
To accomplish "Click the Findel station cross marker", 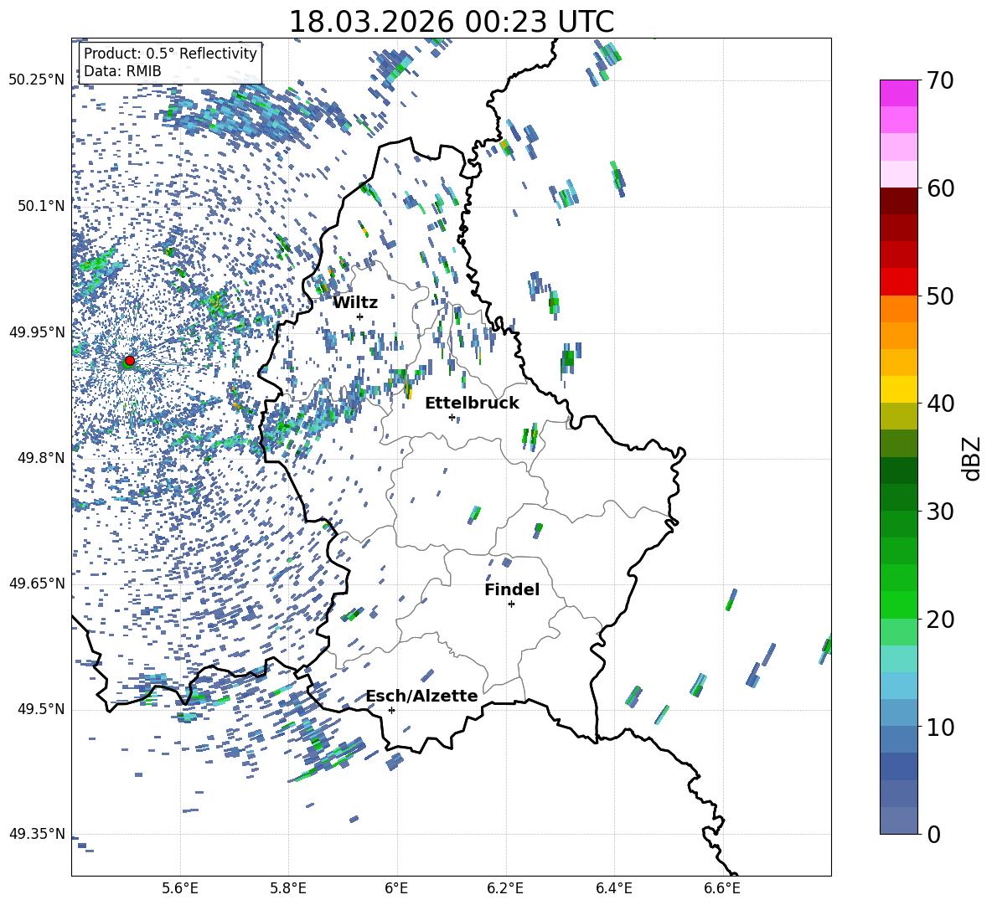I will (x=511, y=604).
